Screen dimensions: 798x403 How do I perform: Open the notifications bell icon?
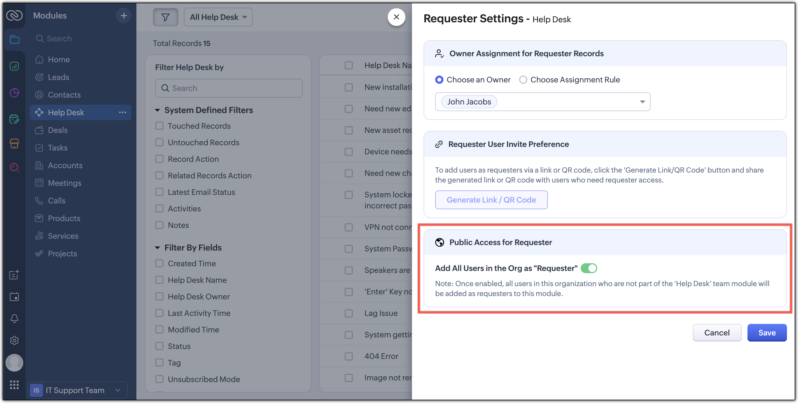pos(14,319)
